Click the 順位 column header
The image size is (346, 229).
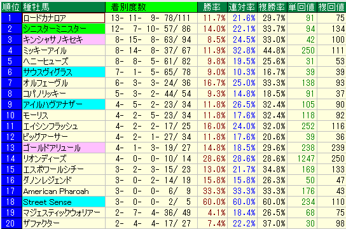pos(11,7)
